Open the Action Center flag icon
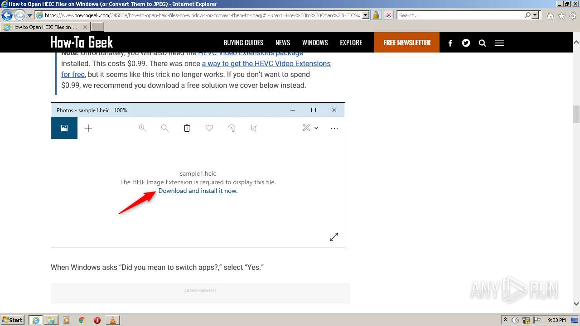The height and width of the screenshot is (326, 580). coord(537,320)
